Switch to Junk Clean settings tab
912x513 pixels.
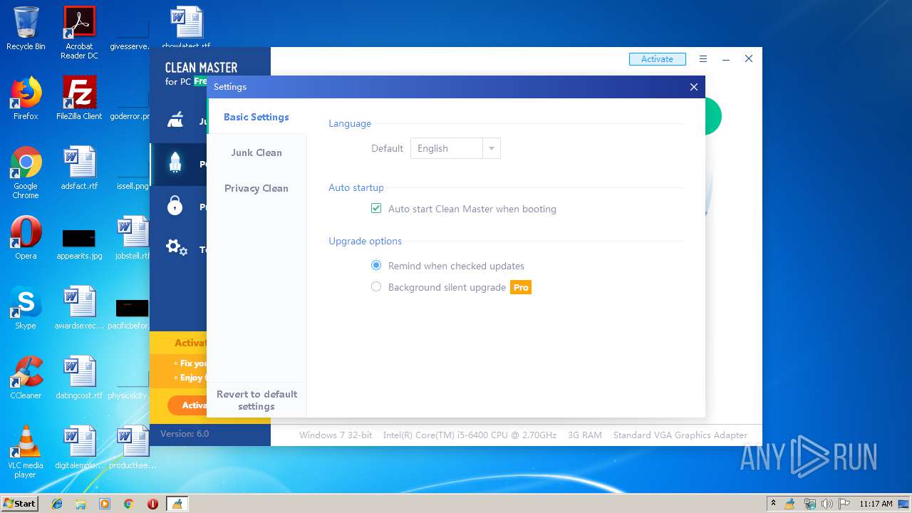(256, 152)
